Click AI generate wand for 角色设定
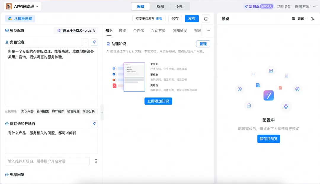Image resolution: width=320 pixels, height=184 pixels. (x=94, y=42)
